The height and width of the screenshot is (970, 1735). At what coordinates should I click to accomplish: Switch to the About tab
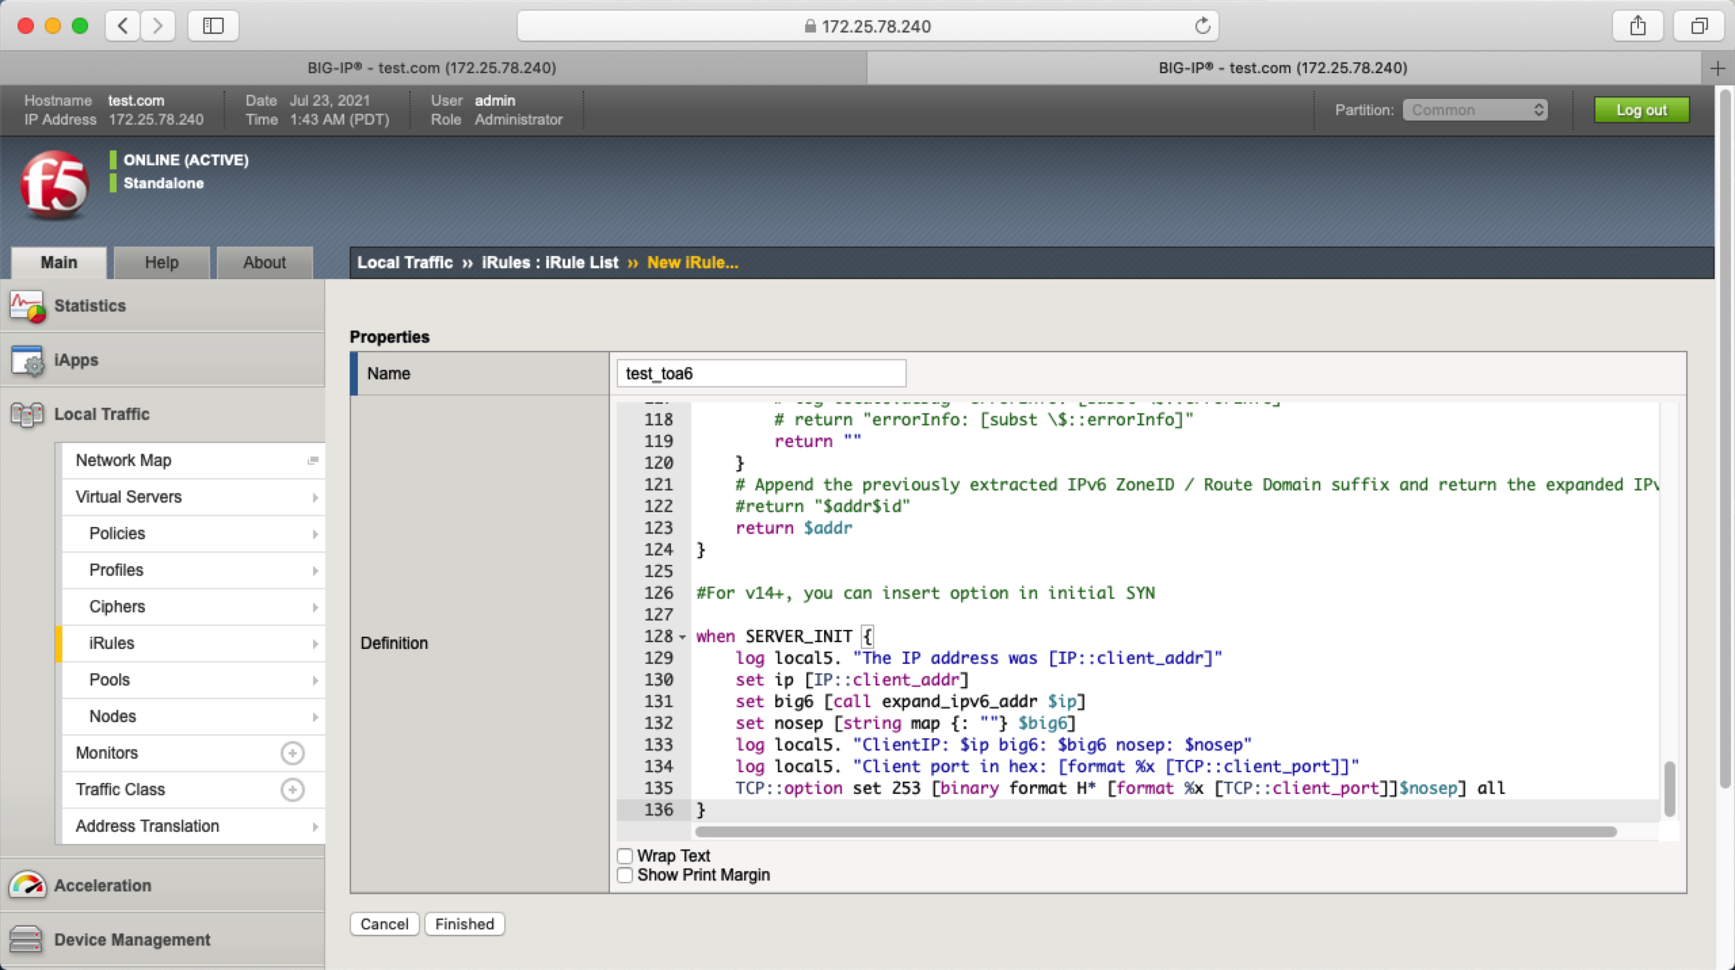tap(264, 263)
